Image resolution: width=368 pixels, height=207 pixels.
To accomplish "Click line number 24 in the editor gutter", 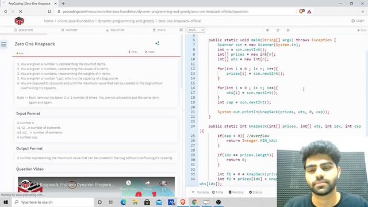I will (x=193, y=126).
